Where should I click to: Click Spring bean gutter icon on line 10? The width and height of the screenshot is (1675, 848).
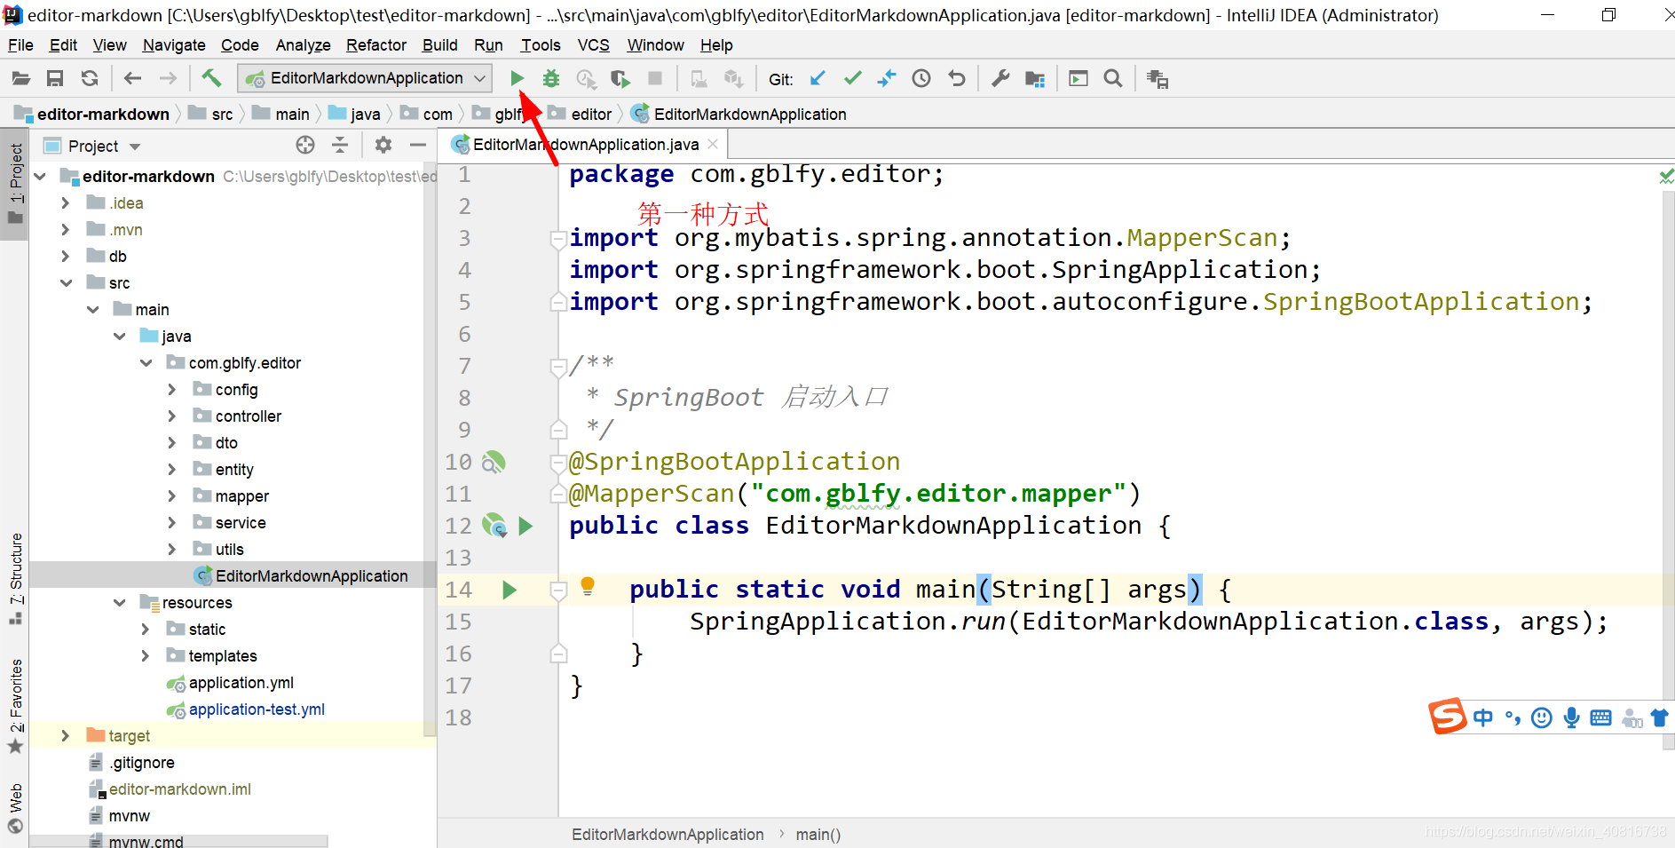coord(494,462)
